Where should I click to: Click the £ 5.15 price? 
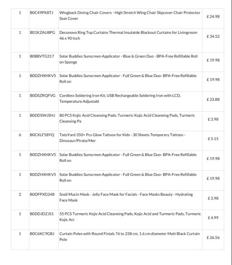[x=213, y=139]
